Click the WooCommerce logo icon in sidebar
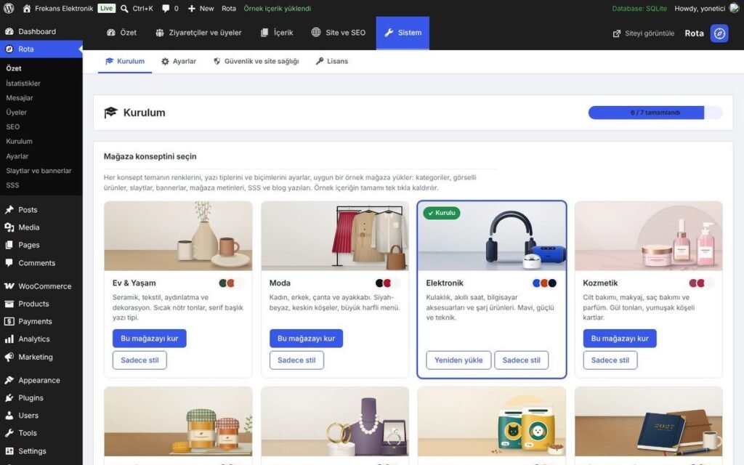The image size is (744, 465). [x=9, y=286]
